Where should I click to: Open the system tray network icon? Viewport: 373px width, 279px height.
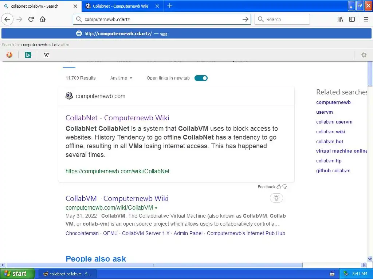coord(346,274)
